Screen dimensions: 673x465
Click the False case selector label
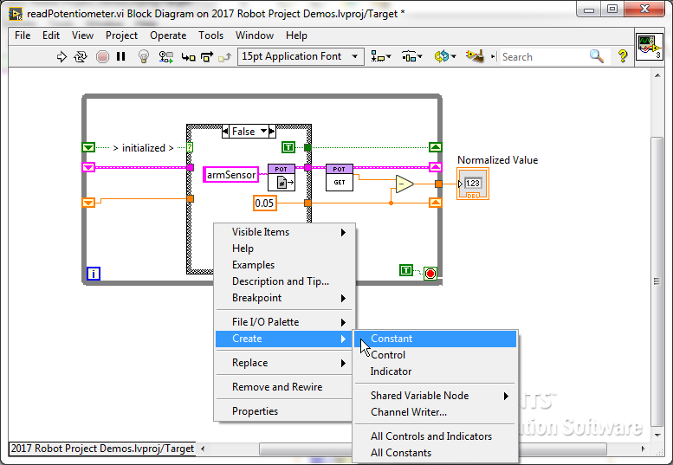[243, 132]
